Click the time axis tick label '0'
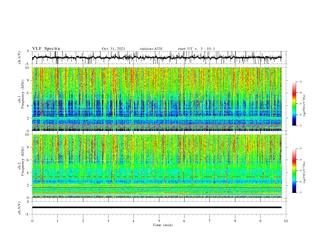 tap(32, 221)
